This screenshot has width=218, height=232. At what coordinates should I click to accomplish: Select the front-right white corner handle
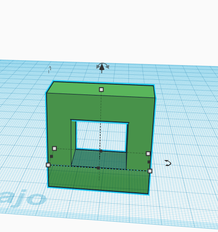[x=150, y=171]
